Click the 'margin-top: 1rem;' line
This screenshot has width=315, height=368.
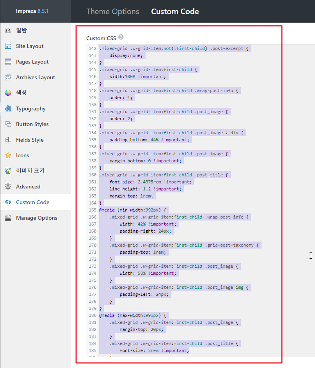(131, 196)
